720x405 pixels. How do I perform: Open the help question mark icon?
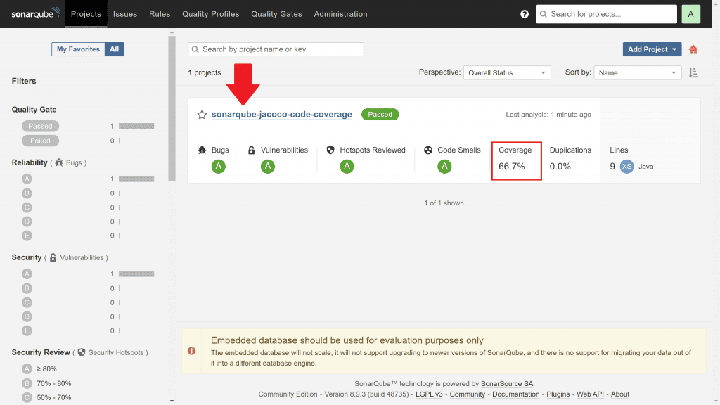click(x=525, y=14)
